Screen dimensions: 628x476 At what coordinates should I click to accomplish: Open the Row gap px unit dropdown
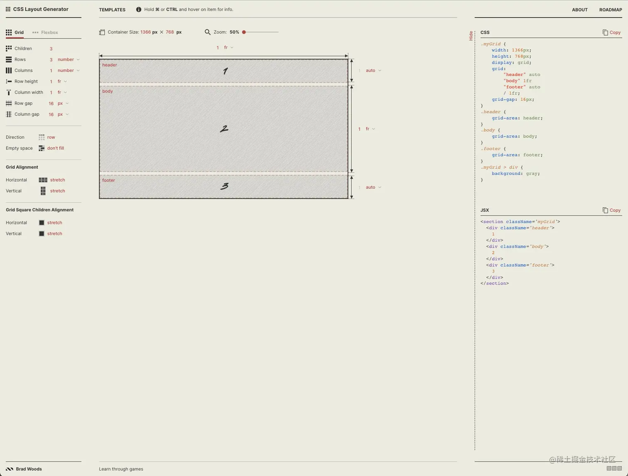[63, 103]
